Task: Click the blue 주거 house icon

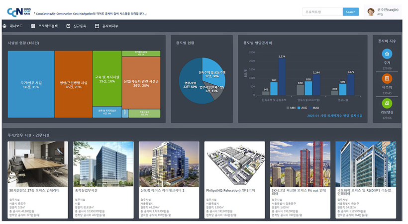Action: (x=387, y=55)
